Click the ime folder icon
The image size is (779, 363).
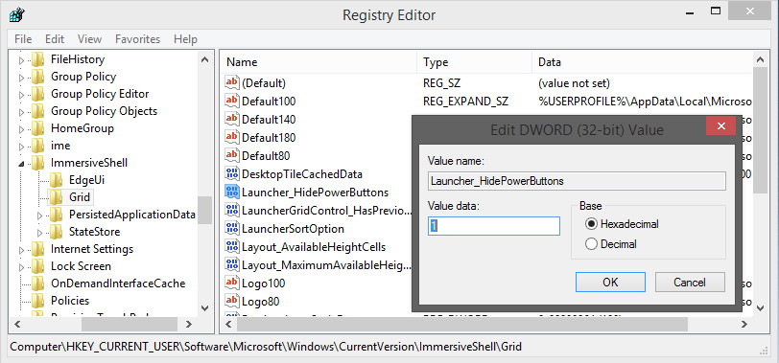pyautogui.click(x=37, y=146)
